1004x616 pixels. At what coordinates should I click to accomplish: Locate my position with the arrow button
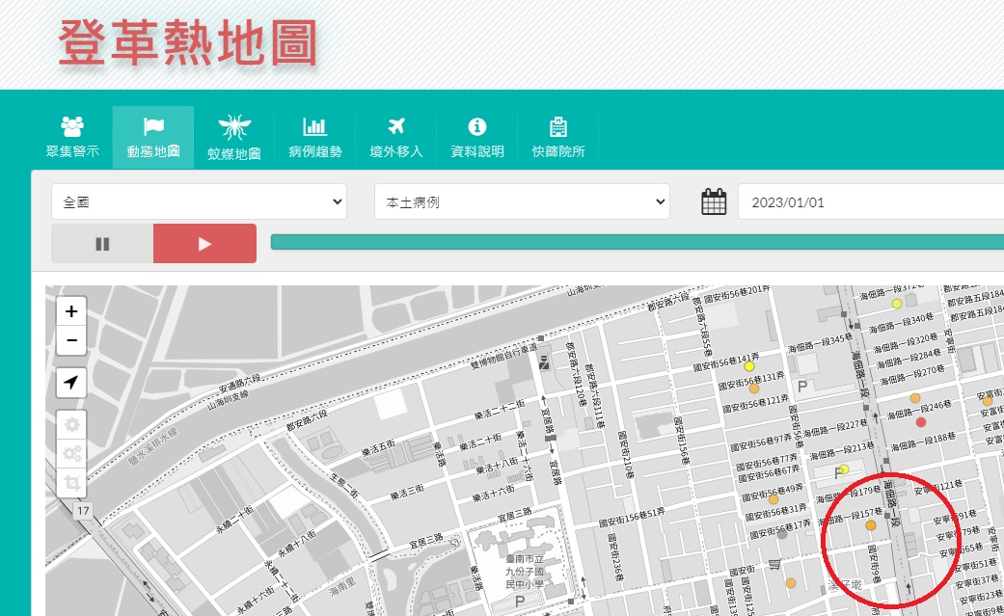[71, 383]
